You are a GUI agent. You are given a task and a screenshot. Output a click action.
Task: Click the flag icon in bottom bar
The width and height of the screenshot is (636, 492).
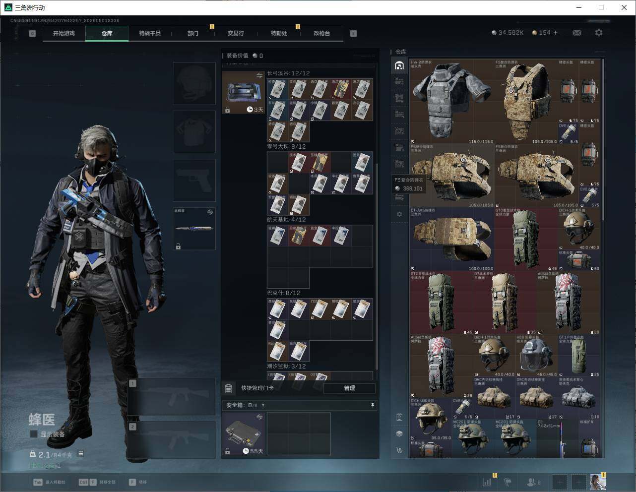[x=508, y=482]
